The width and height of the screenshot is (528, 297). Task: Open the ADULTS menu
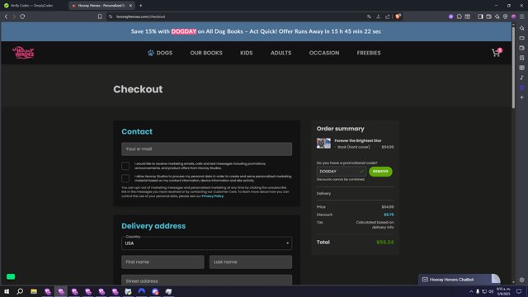(x=280, y=53)
